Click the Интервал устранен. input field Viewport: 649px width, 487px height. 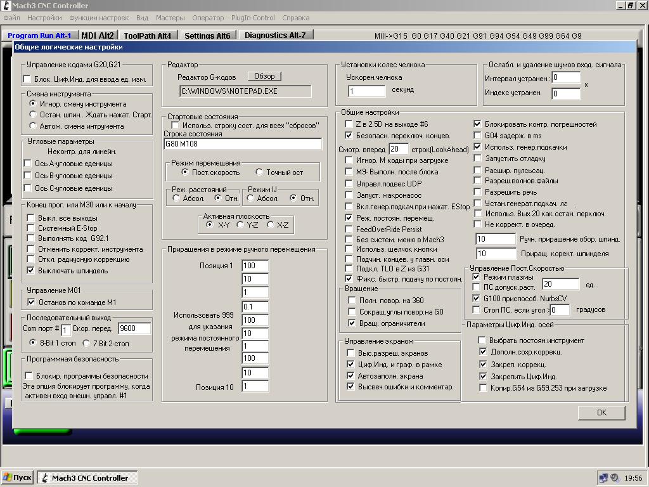pos(566,77)
